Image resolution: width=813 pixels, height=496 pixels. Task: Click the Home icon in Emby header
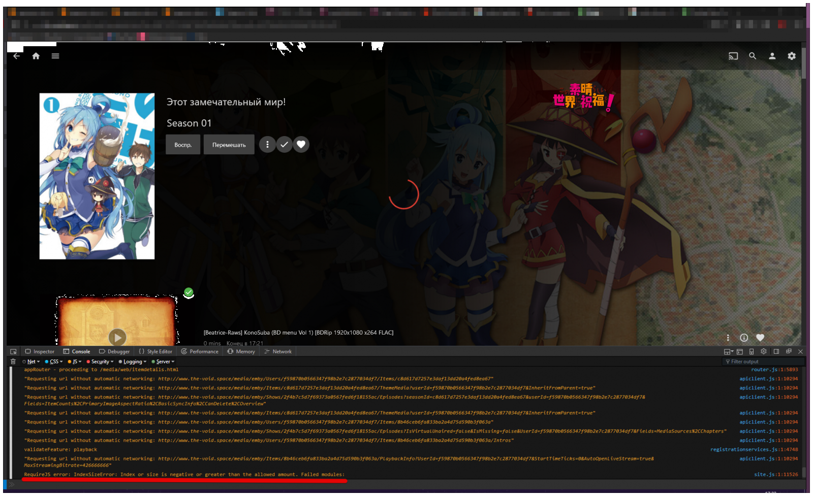click(x=36, y=56)
